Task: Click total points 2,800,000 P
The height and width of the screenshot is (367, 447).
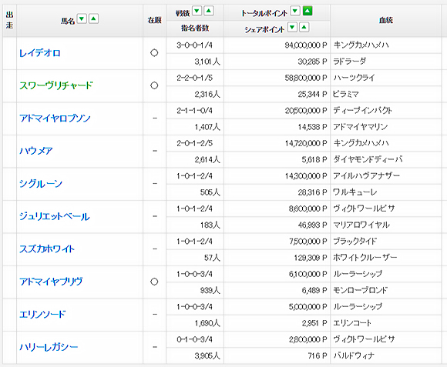Action: click(x=308, y=340)
